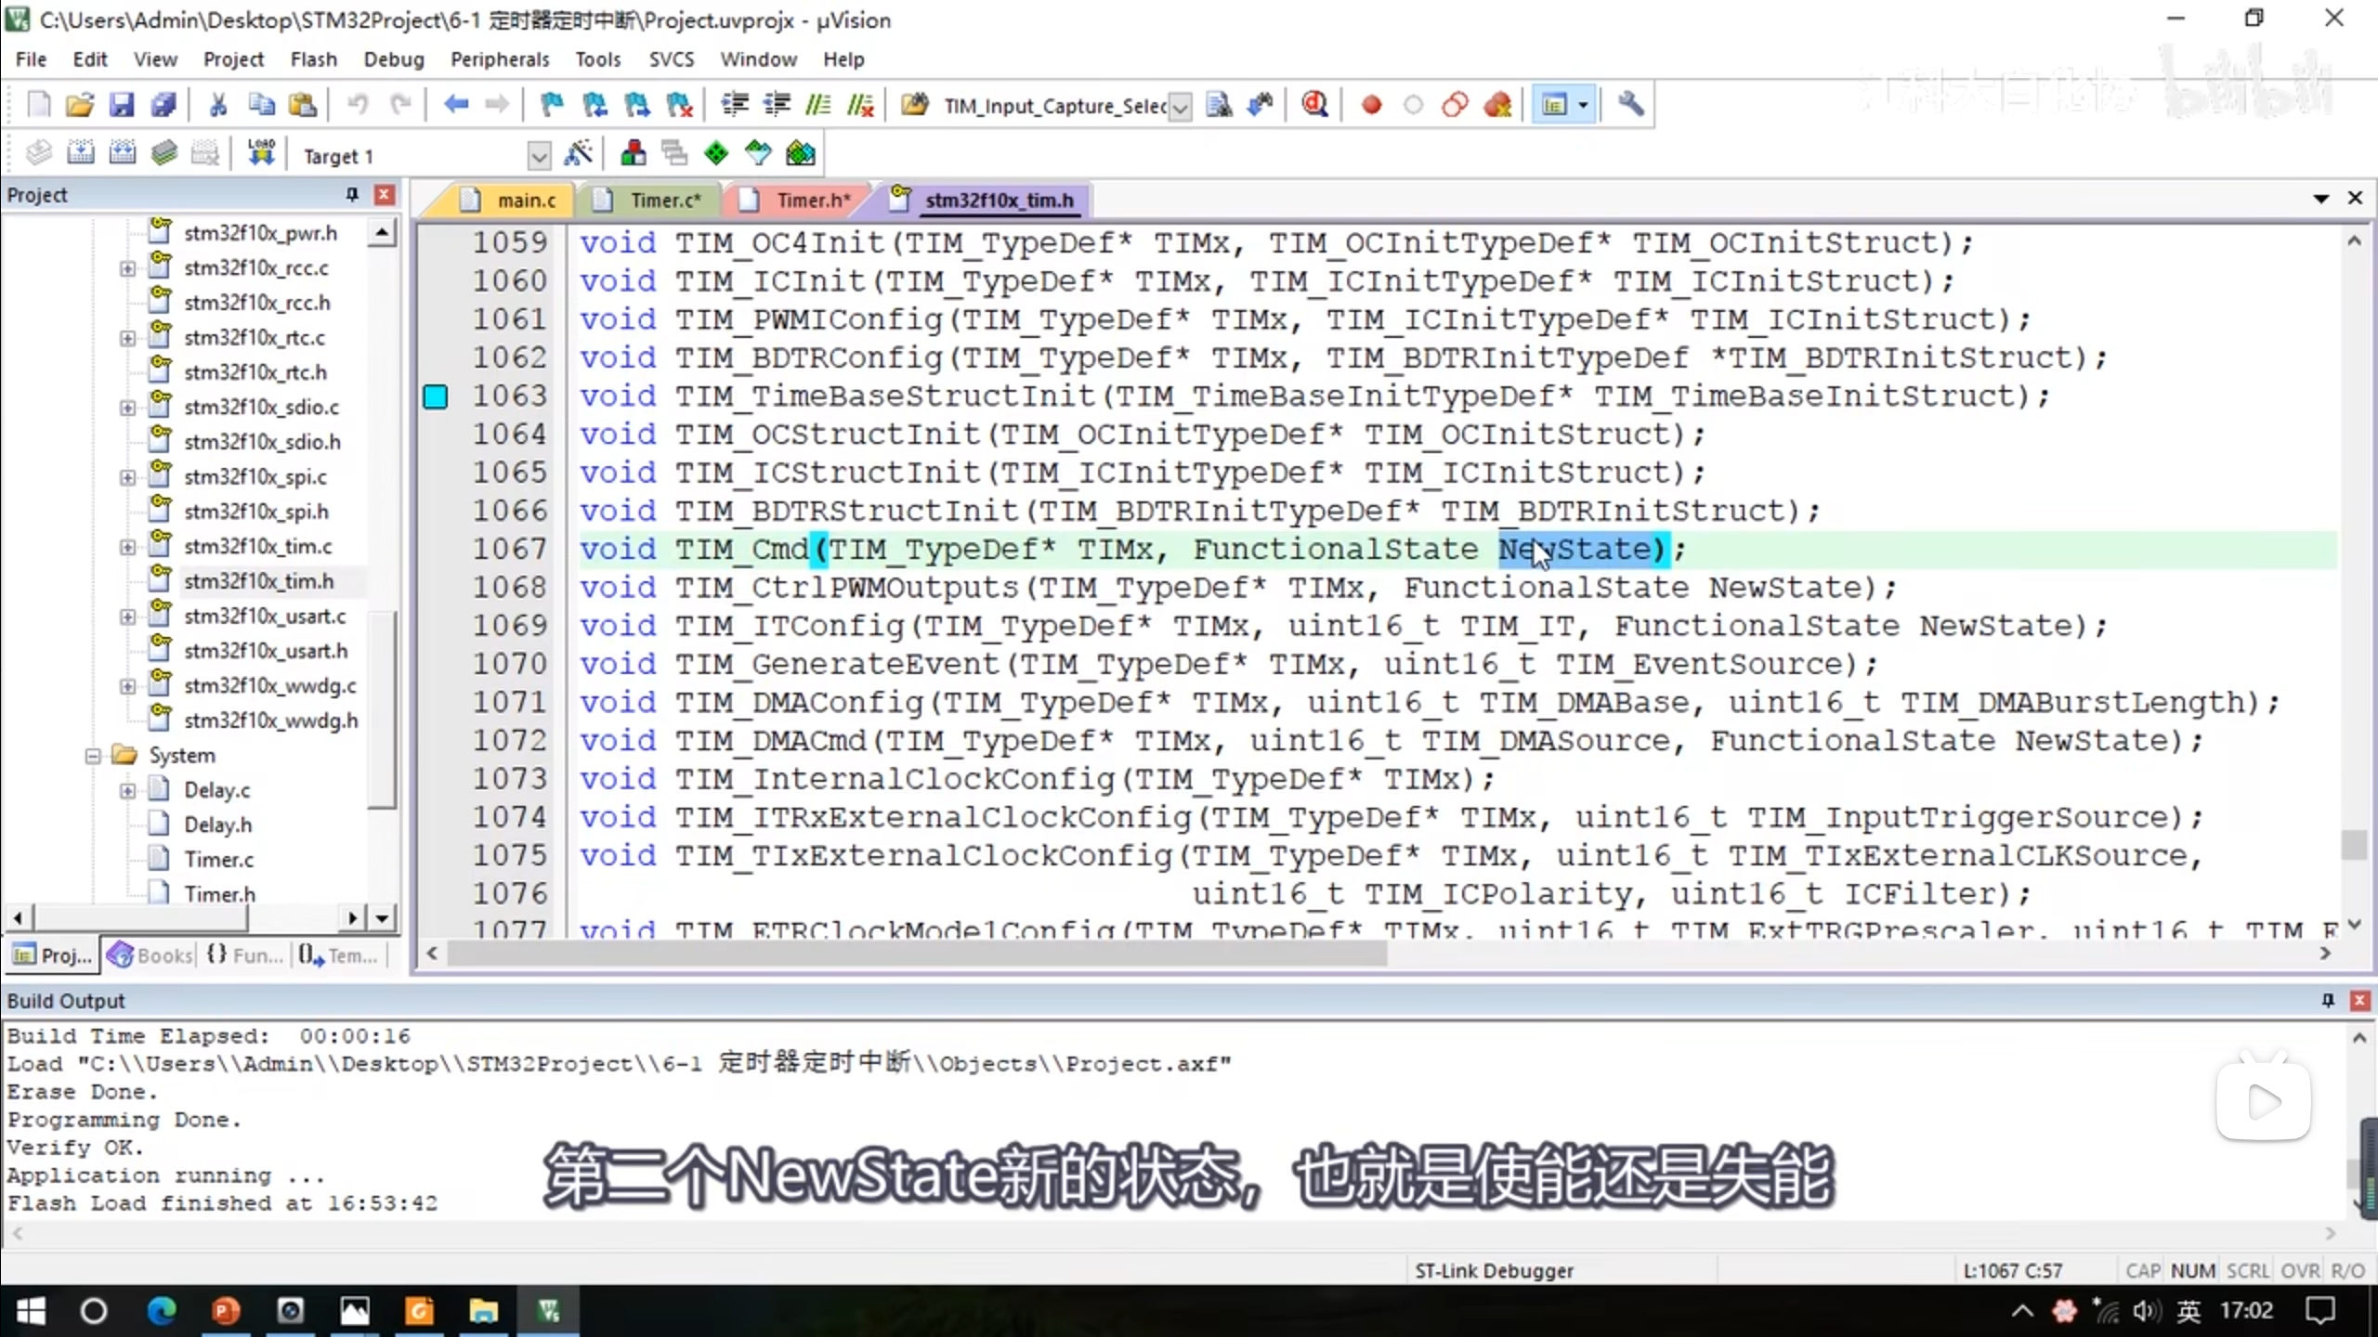This screenshot has height=1337, width=2378.
Task: Toggle pin on Build Output panel
Action: 2328,1000
